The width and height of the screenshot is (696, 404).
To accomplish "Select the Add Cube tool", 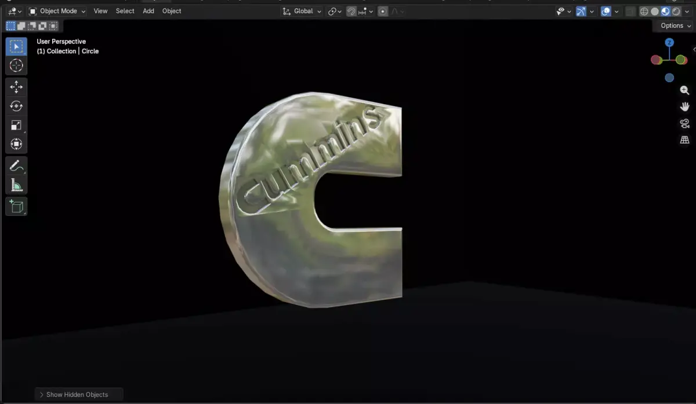I will click(x=16, y=207).
